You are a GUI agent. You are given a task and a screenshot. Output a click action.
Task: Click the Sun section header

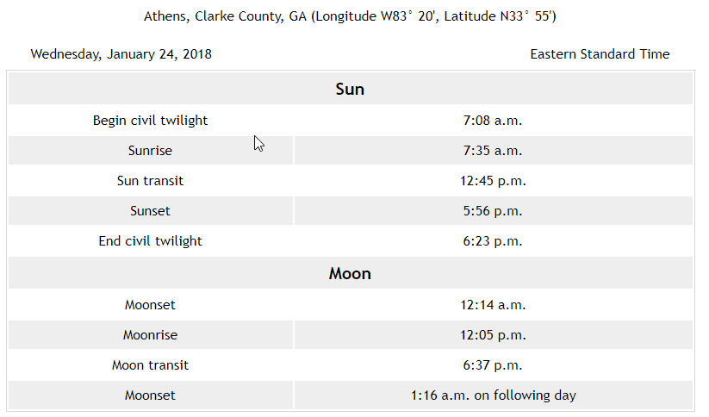(x=350, y=89)
